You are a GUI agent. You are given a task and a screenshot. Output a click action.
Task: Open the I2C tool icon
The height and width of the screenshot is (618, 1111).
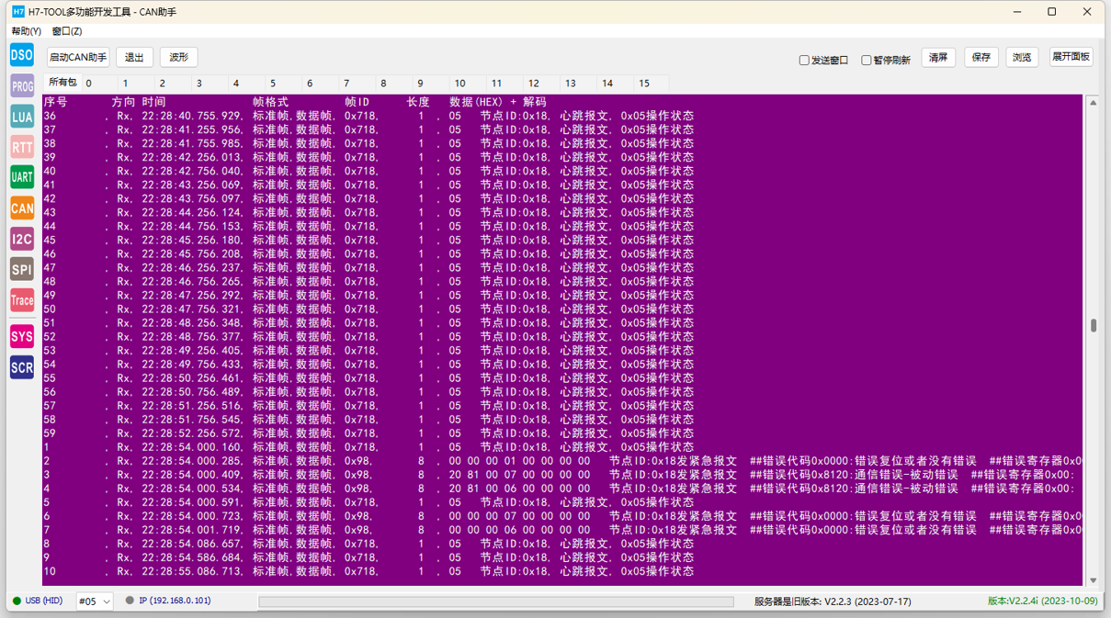coord(22,239)
